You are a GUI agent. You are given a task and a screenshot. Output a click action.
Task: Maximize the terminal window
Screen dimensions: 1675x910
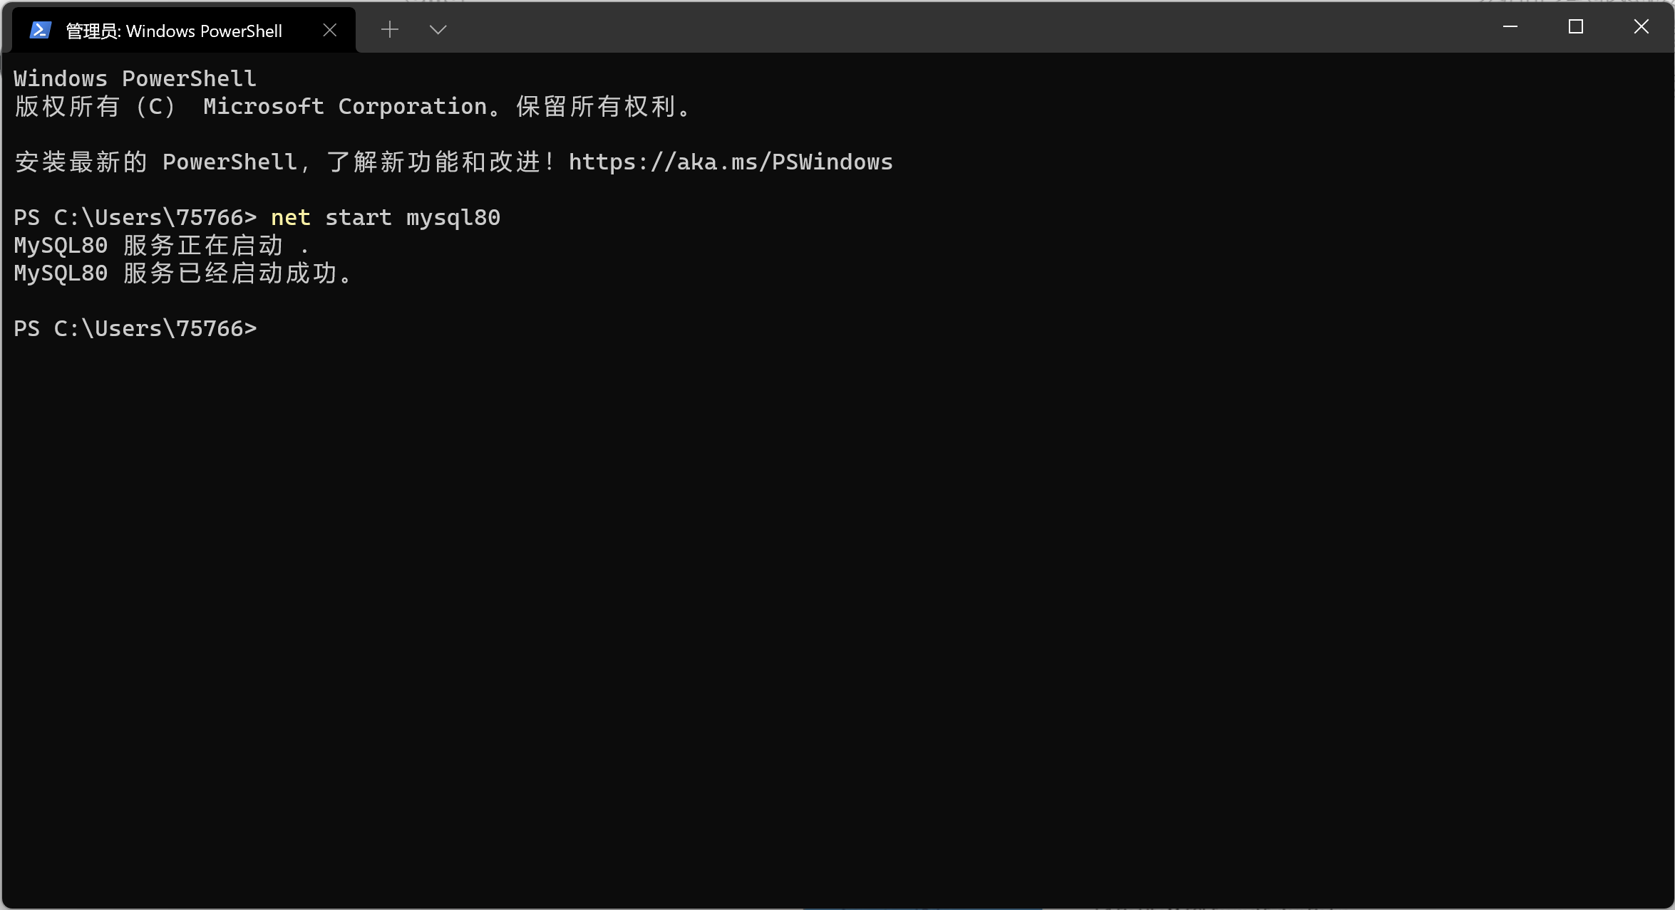tap(1575, 27)
